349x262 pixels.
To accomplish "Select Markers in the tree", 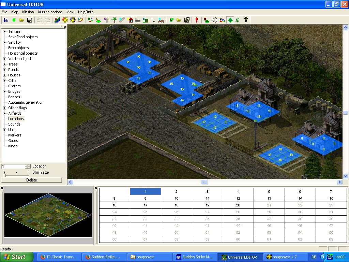I will [15, 135].
